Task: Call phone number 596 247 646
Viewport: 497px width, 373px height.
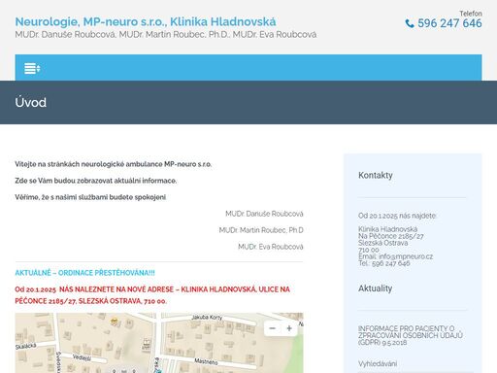Action: pos(449,23)
